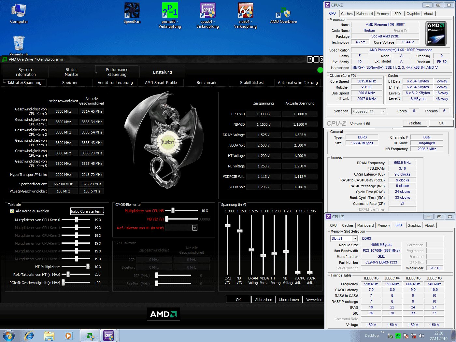The width and height of the screenshot is (456, 342).
Task: Show the Desktop toolbar chevron
Action: (x=383, y=332)
